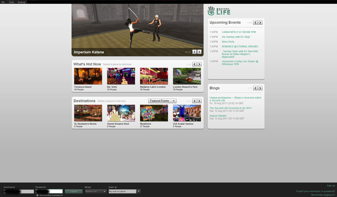Show next Destinations page
The height and width of the screenshot is (197, 337).
pyautogui.click(x=199, y=101)
